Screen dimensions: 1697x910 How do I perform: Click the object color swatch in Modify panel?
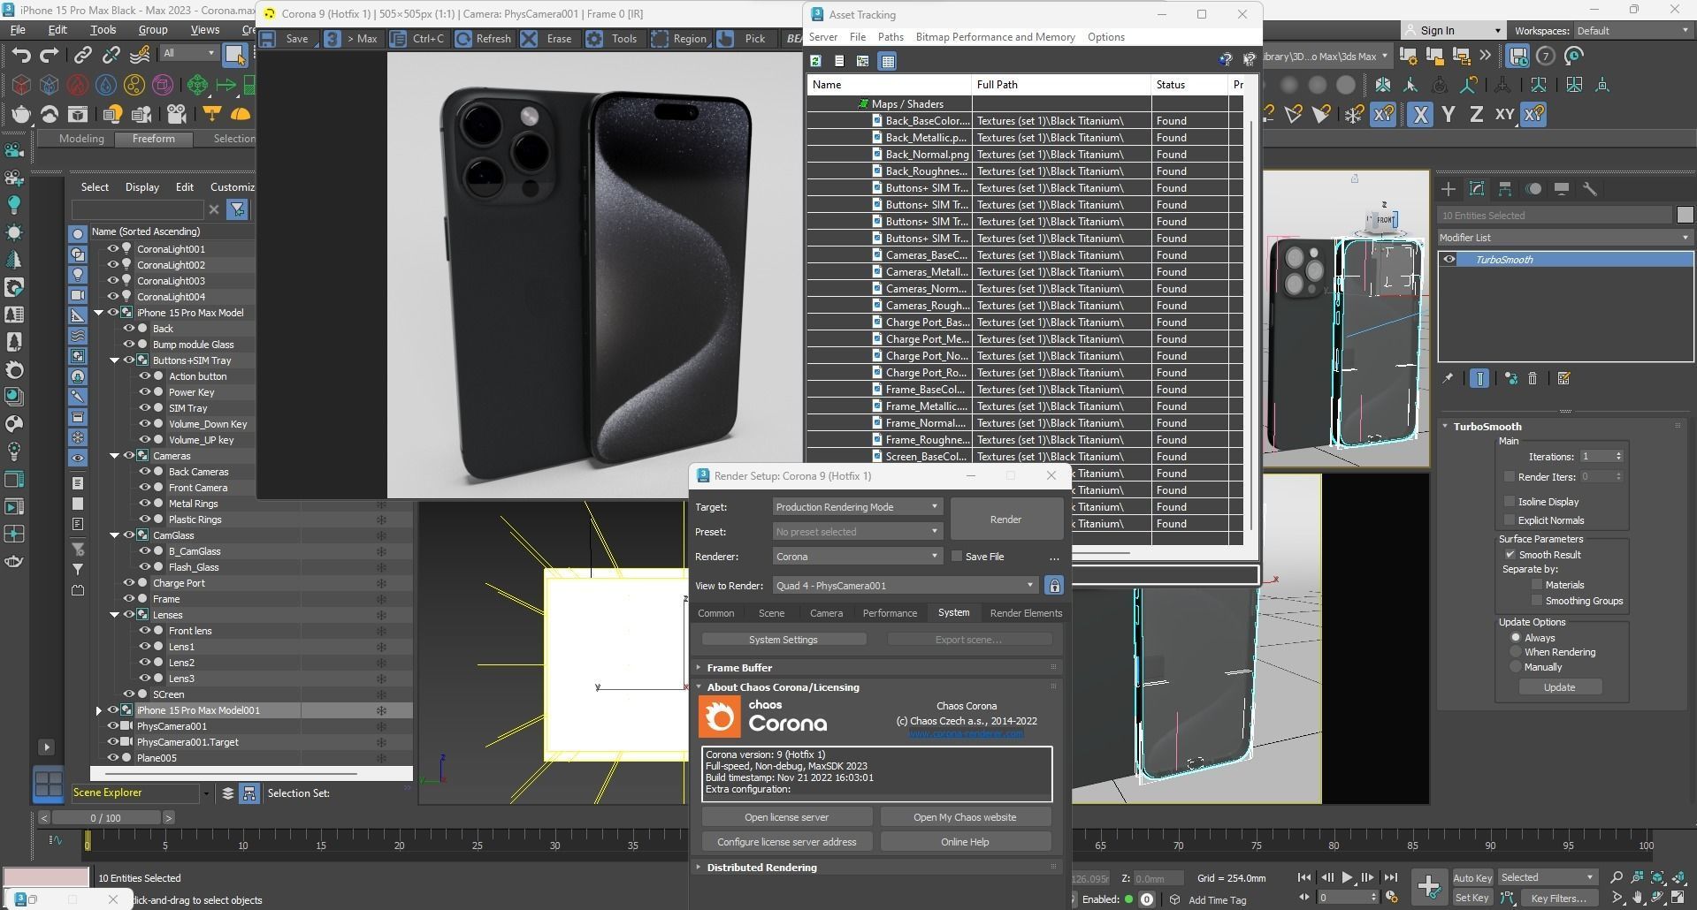coord(1685,215)
